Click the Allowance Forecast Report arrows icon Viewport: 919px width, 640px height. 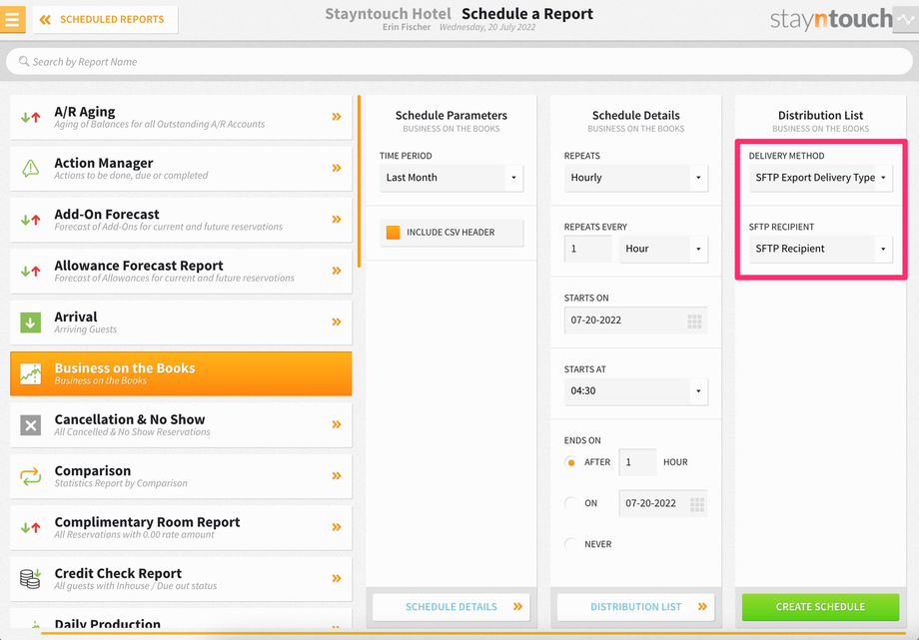(x=31, y=271)
